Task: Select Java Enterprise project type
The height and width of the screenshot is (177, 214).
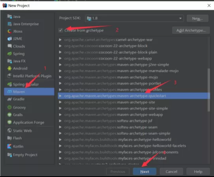Action: coord(26,24)
